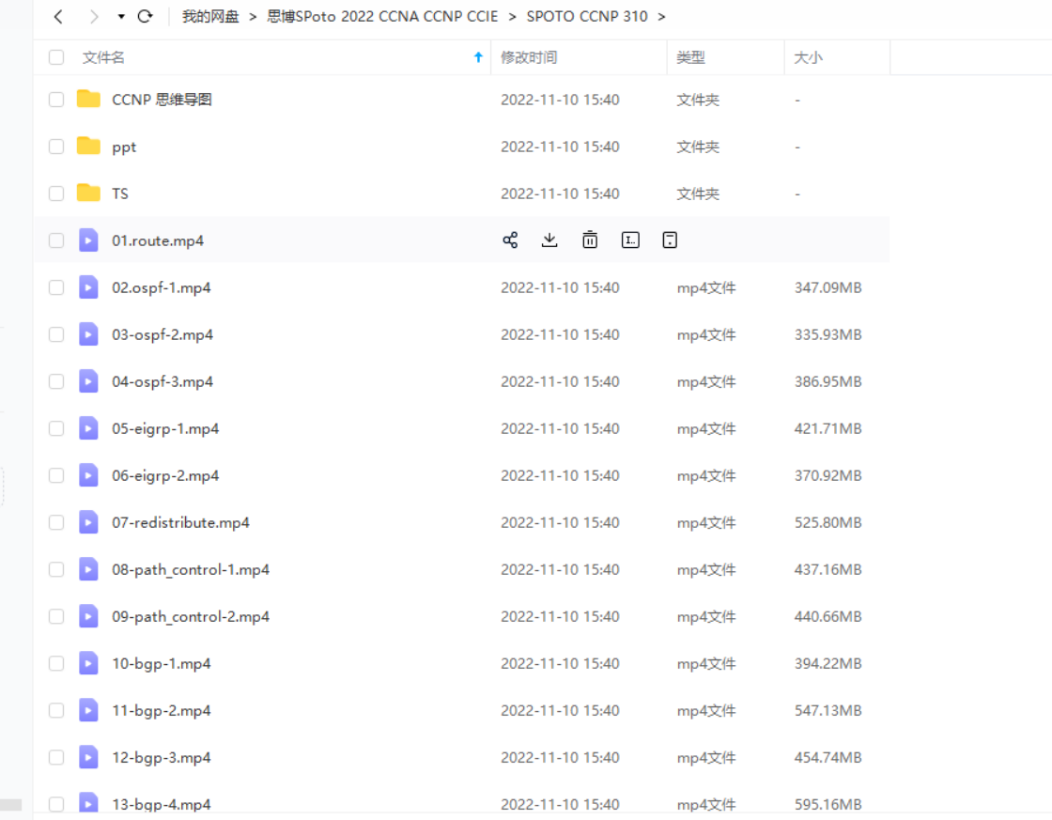Select the checkbox for 07-redistribute.mp4
This screenshot has width=1052, height=820.
pos(56,523)
